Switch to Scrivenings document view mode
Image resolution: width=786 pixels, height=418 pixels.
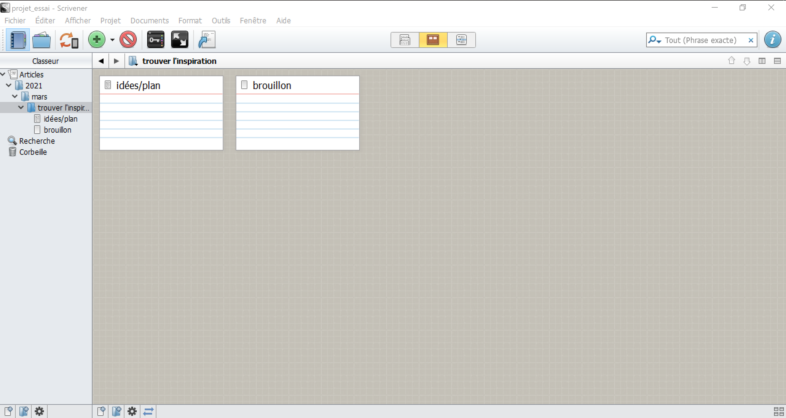click(x=405, y=40)
